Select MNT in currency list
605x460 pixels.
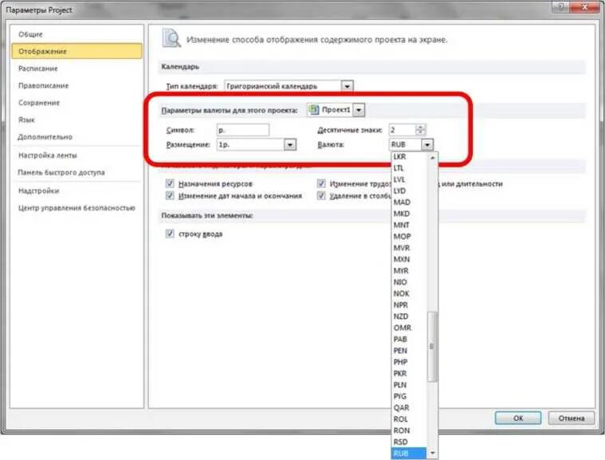(409, 225)
